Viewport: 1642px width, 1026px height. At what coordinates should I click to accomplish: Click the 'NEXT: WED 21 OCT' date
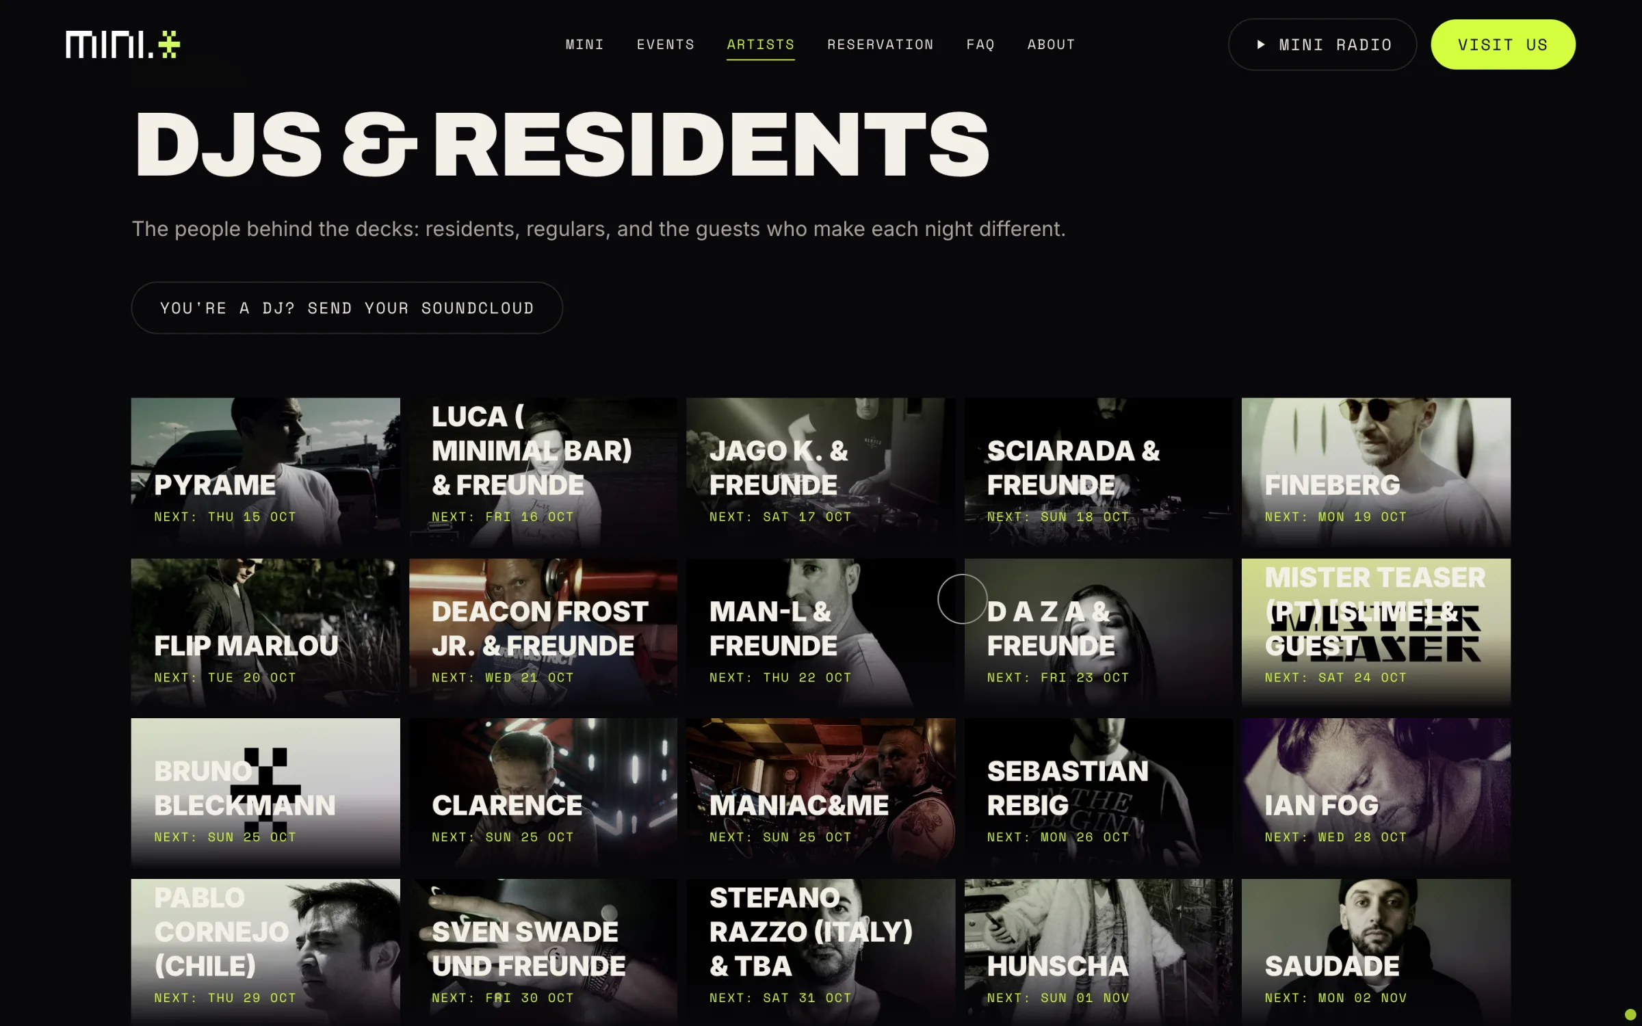point(503,678)
